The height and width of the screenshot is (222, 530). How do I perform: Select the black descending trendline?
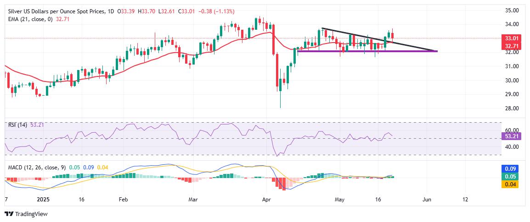pyautogui.click(x=379, y=39)
